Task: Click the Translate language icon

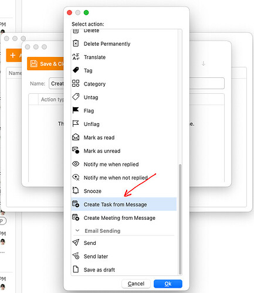Action: pyautogui.click(x=76, y=57)
